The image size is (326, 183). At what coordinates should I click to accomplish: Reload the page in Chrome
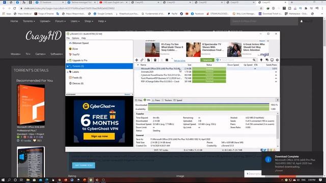coord(15,8)
